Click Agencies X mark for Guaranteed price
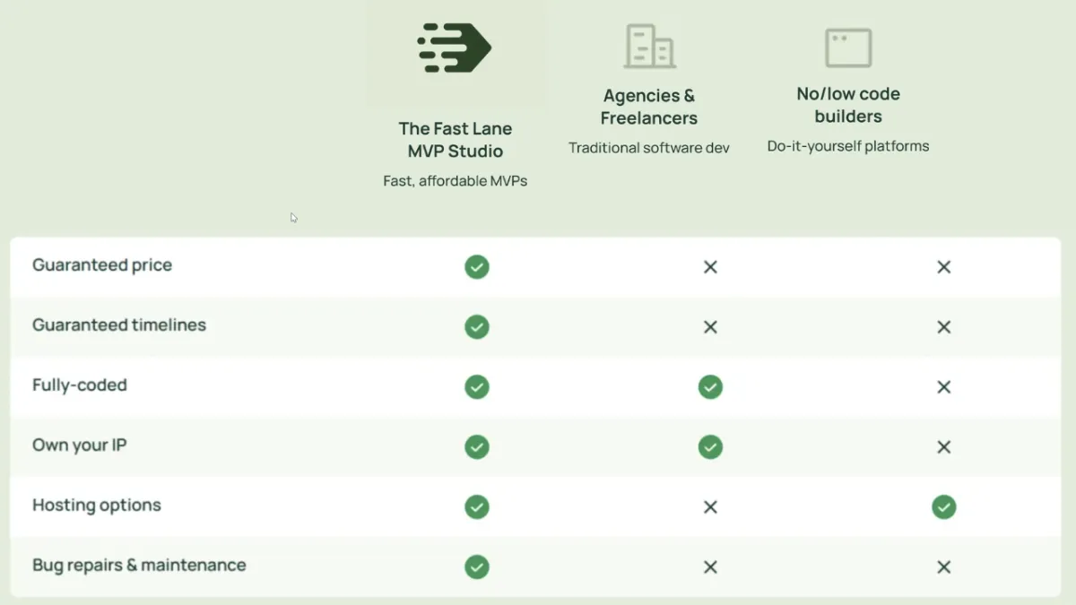The width and height of the screenshot is (1076, 605). (x=710, y=267)
